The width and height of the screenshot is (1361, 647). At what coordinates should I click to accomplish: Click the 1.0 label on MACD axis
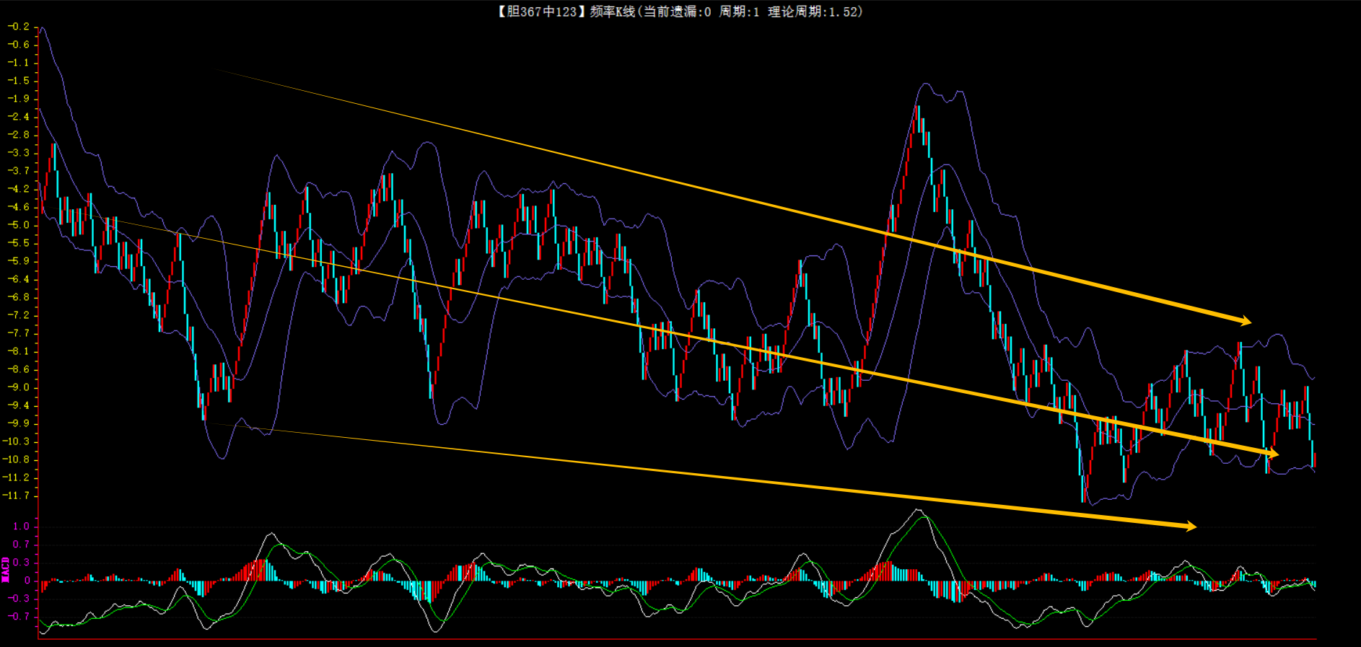tap(21, 527)
